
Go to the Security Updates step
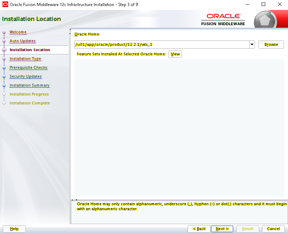[26, 76]
